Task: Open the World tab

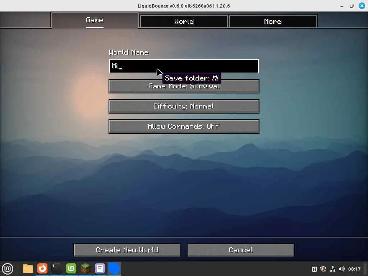Action: 184,21
